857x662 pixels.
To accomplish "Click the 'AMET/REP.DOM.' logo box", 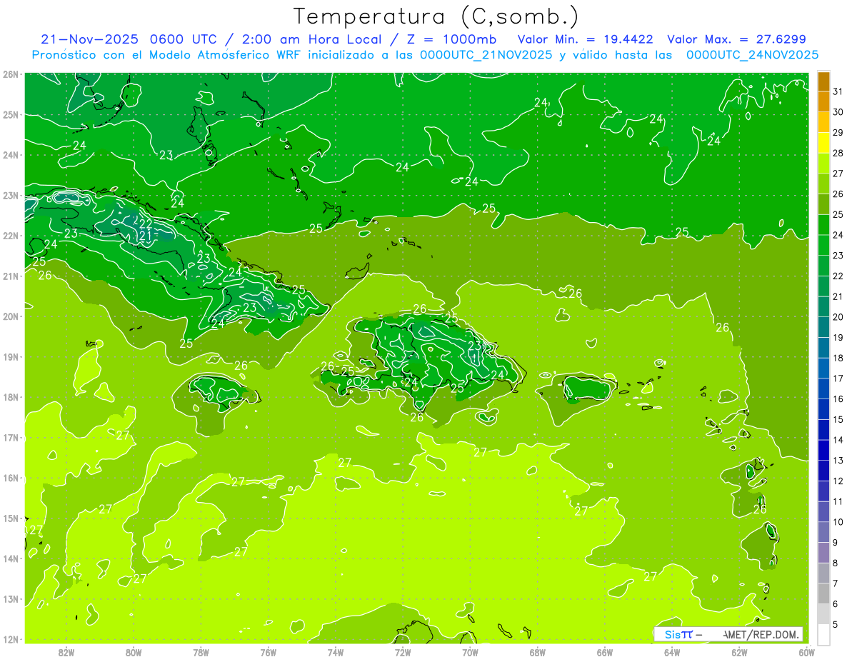I will point(728,634).
